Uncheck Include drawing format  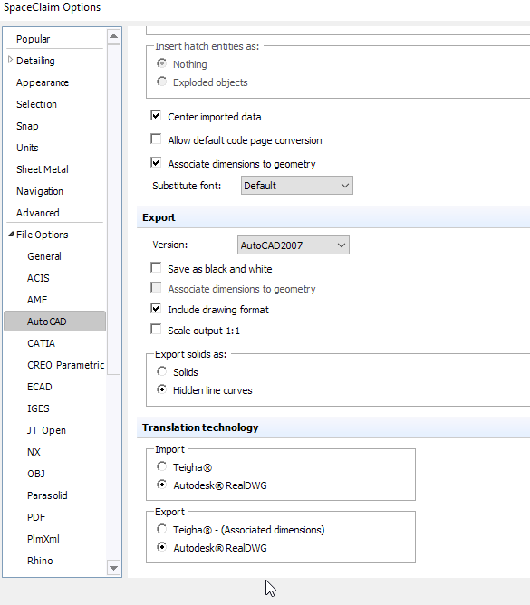pos(156,309)
